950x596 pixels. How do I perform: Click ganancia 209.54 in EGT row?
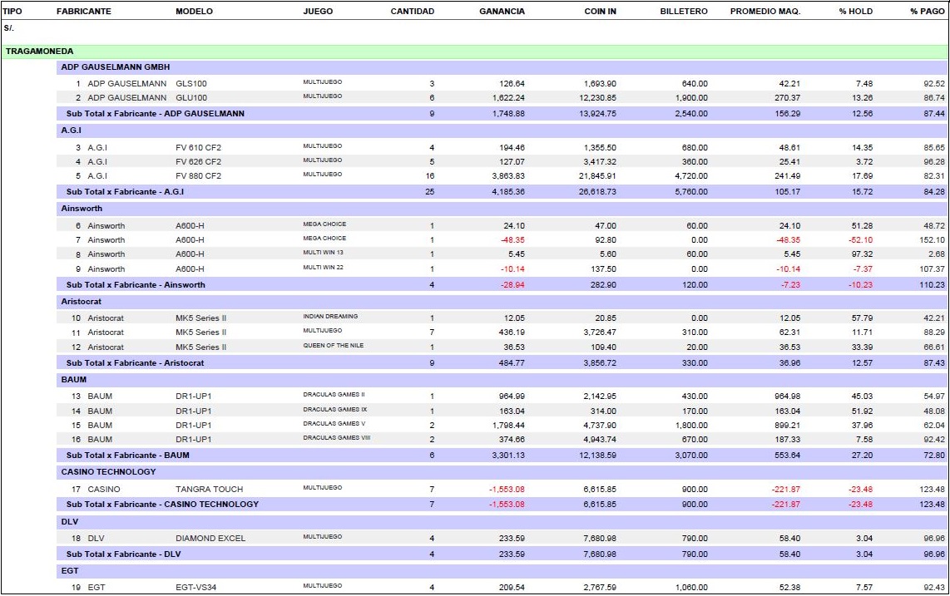click(x=512, y=587)
